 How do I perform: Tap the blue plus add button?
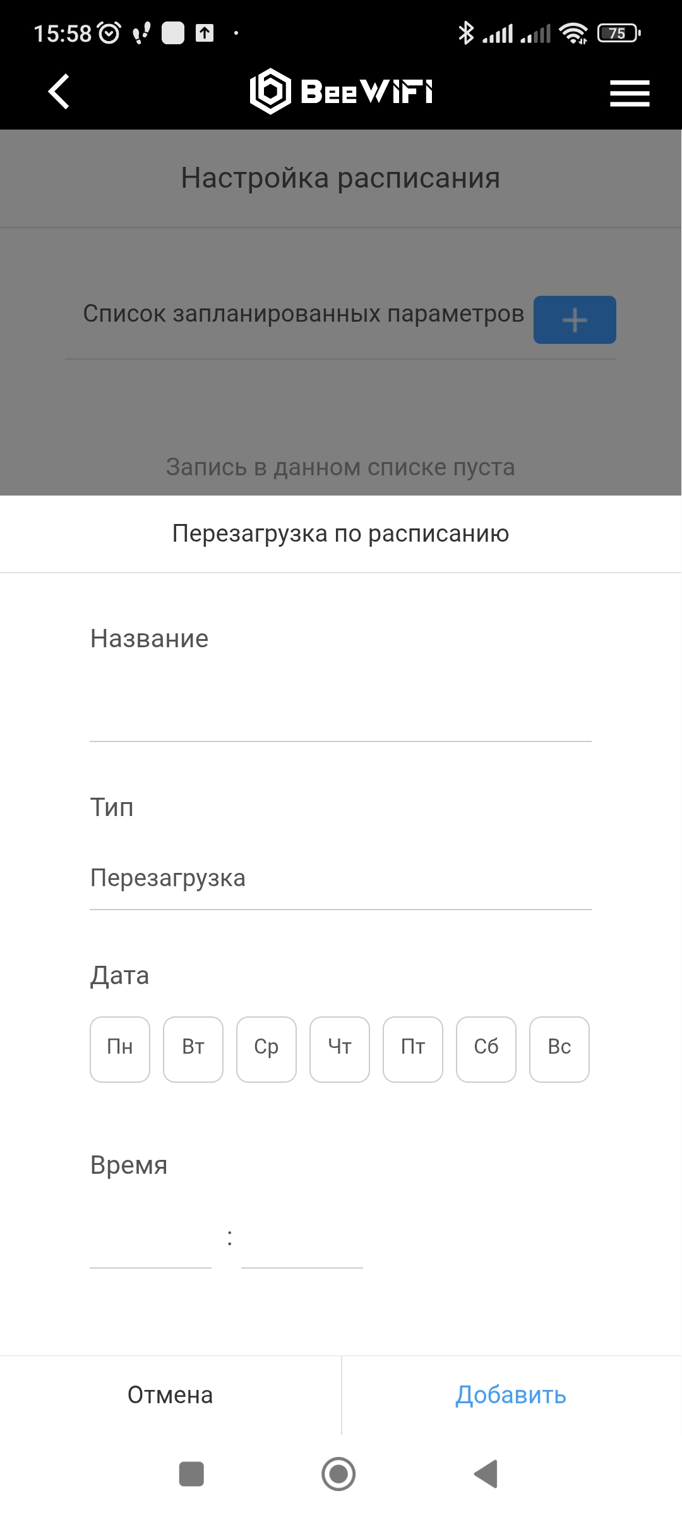point(575,320)
